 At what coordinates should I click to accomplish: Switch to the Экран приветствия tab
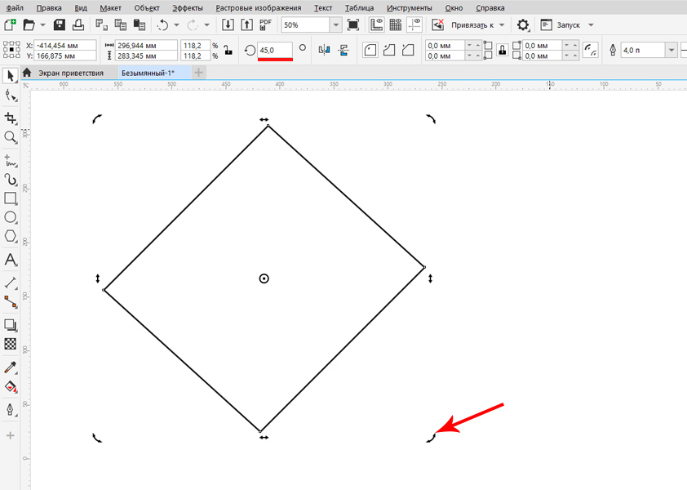(x=68, y=73)
